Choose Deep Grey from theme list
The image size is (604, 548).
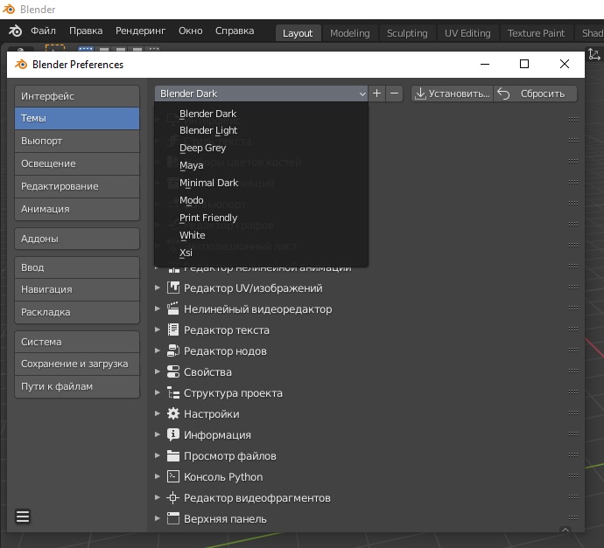pyautogui.click(x=203, y=148)
